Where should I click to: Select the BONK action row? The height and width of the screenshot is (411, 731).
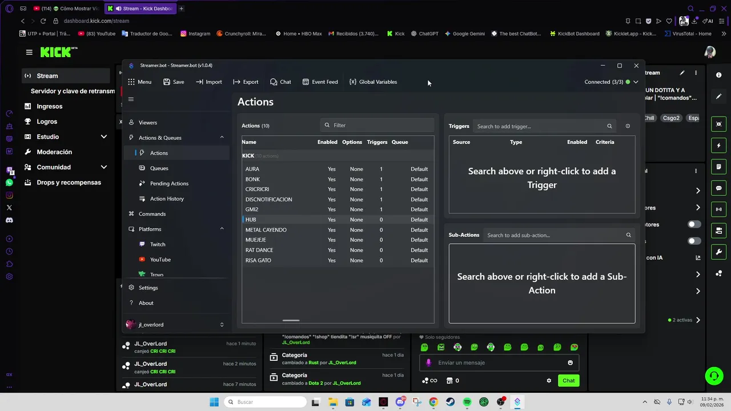coord(338,179)
